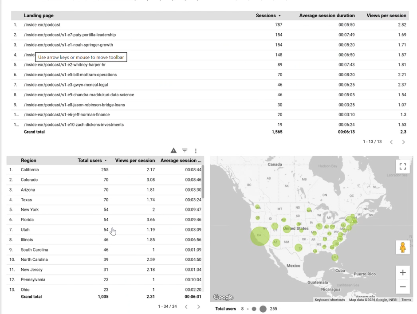Image resolution: width=417 pixels, height=314 pixels.
Task: Select the s1-e5-bill-mottram-operations landing page
Action: (x=210, y=75)
